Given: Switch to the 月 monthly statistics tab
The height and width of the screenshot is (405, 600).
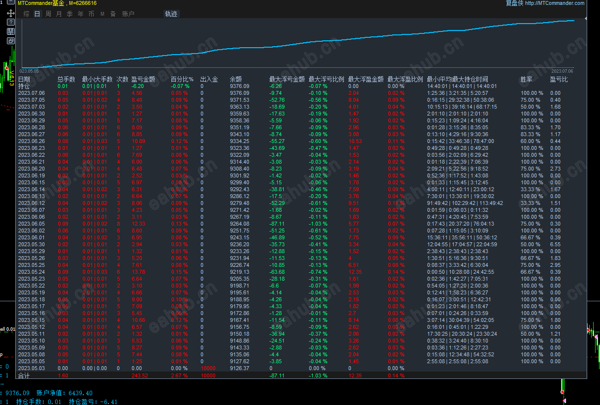Looking at the screenshot, I should (x=58, y=13).
